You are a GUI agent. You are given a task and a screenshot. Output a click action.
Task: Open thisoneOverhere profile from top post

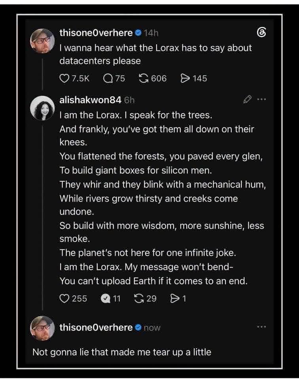96,33
